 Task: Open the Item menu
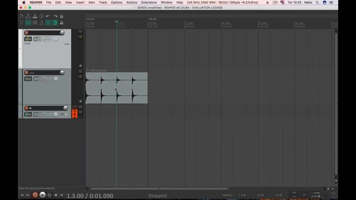coord(92,2)
